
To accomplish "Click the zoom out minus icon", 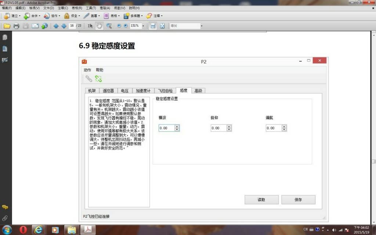I will (119, 26).
